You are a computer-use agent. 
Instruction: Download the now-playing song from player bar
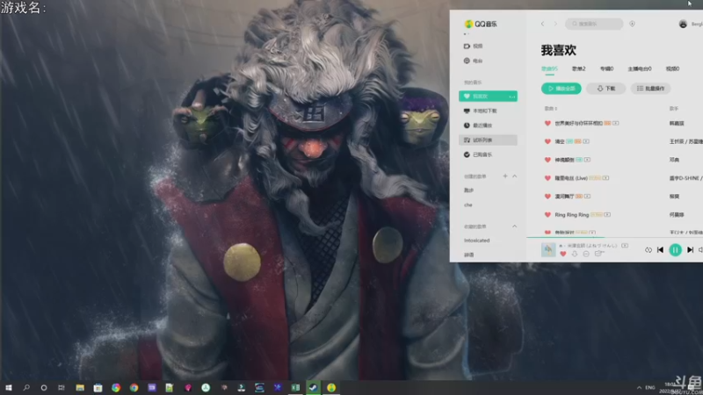(575, 254)
